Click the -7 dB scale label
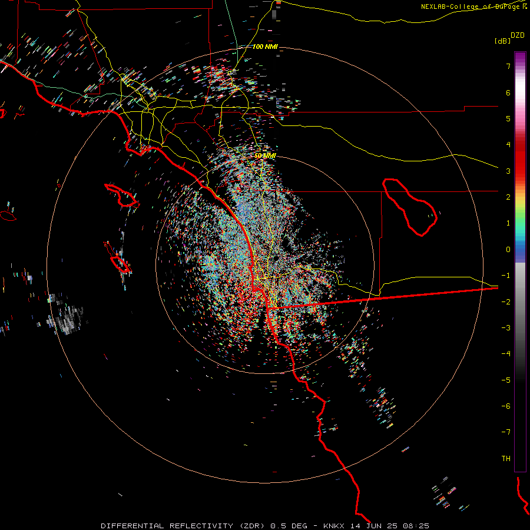Image resolution: width=530 pixels, height=530 pixels. 506,432
